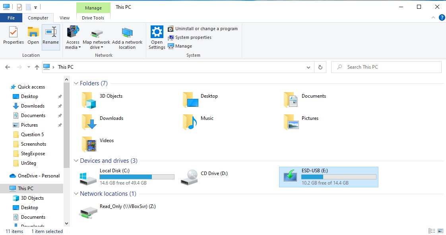The width and height of the screenshot is (446, 235).
Task: Collapse the Devices and drives (3) group
Action: tap(76, 161)
